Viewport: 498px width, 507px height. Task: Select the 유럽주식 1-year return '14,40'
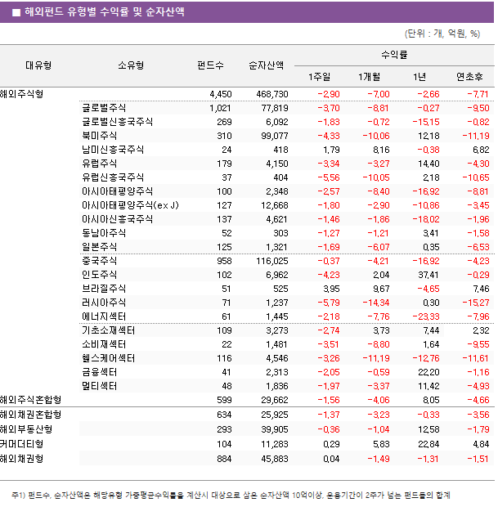click(x=428, y=164)
